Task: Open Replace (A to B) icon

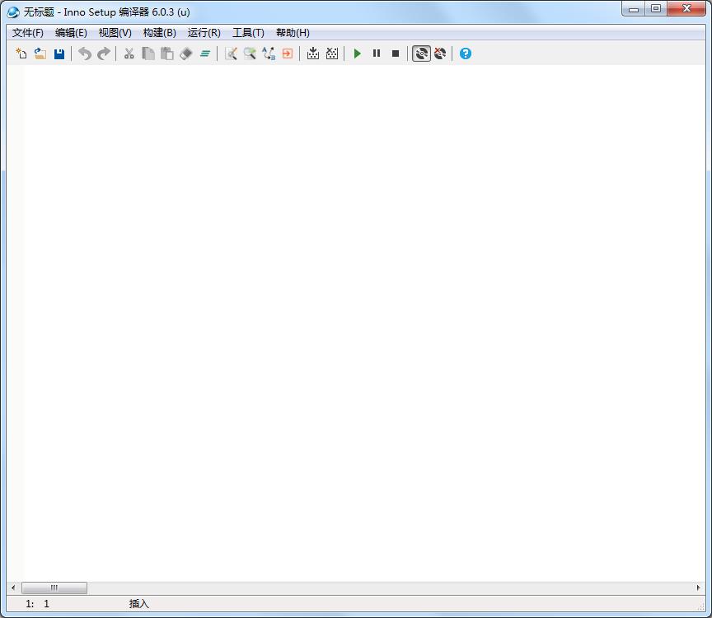Action: pyautogui.click(x=269, y=53)
